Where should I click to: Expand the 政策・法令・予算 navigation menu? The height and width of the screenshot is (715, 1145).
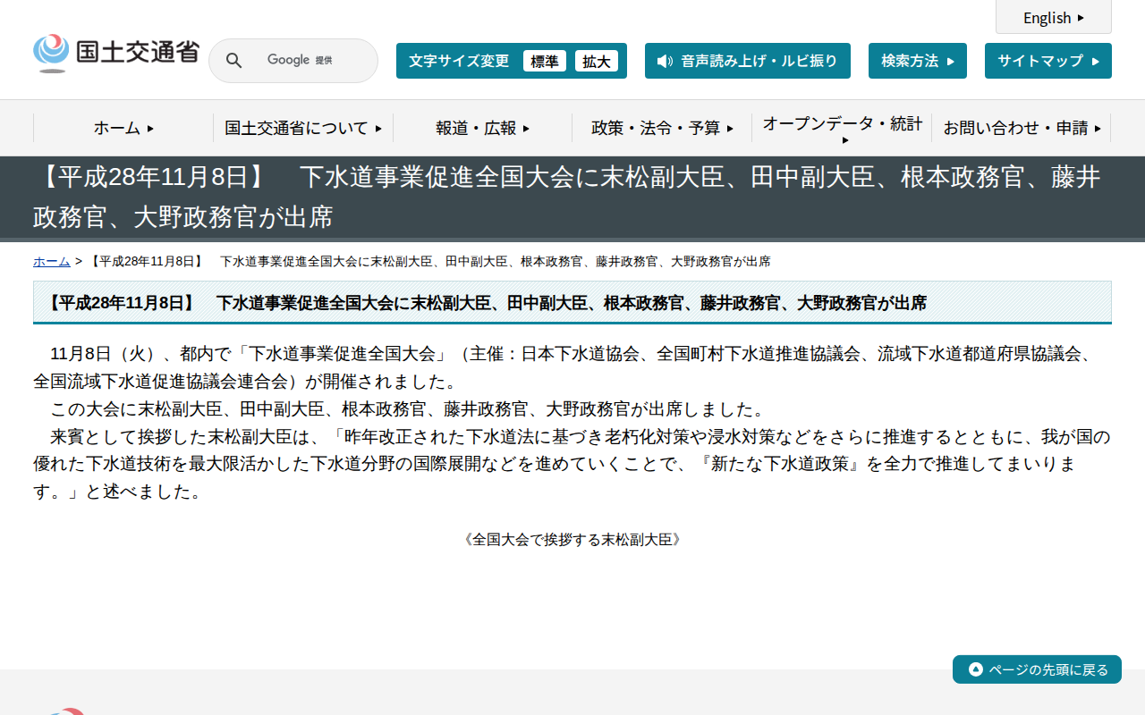[663, 128]
